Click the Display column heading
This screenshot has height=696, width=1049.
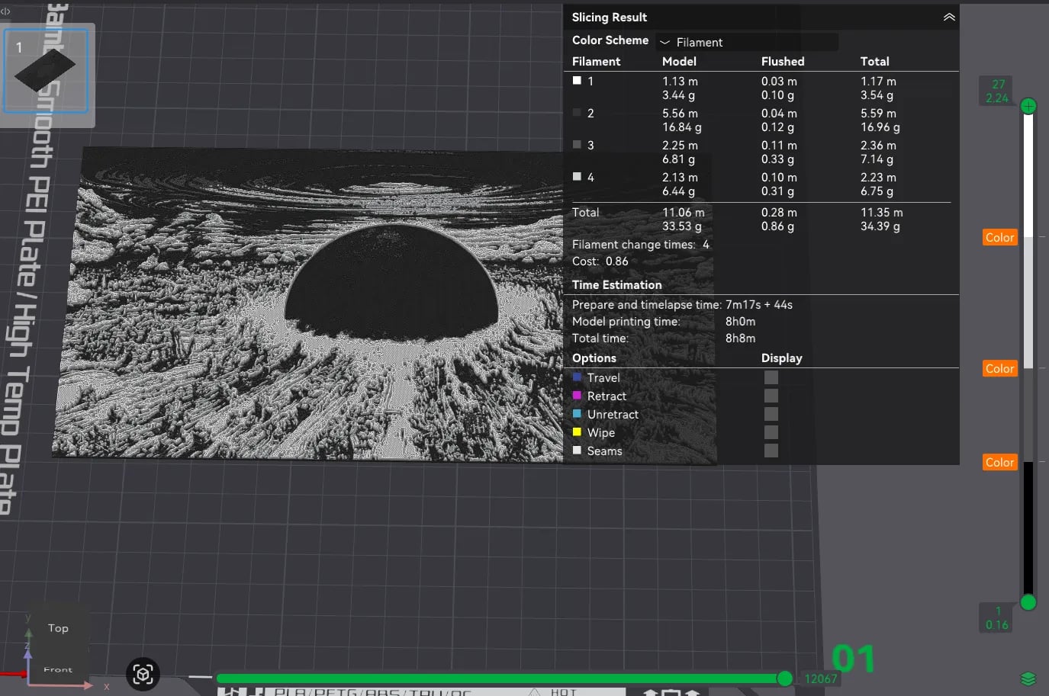[782, 358]
